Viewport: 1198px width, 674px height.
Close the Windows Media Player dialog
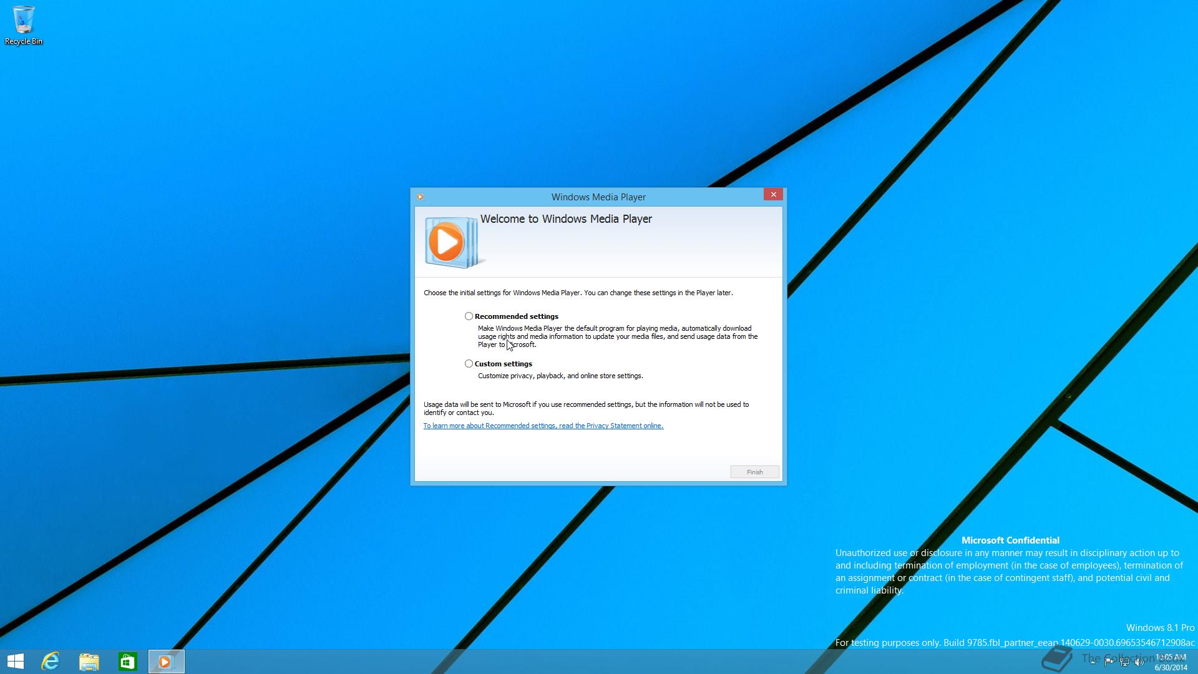tap(773, 195)
